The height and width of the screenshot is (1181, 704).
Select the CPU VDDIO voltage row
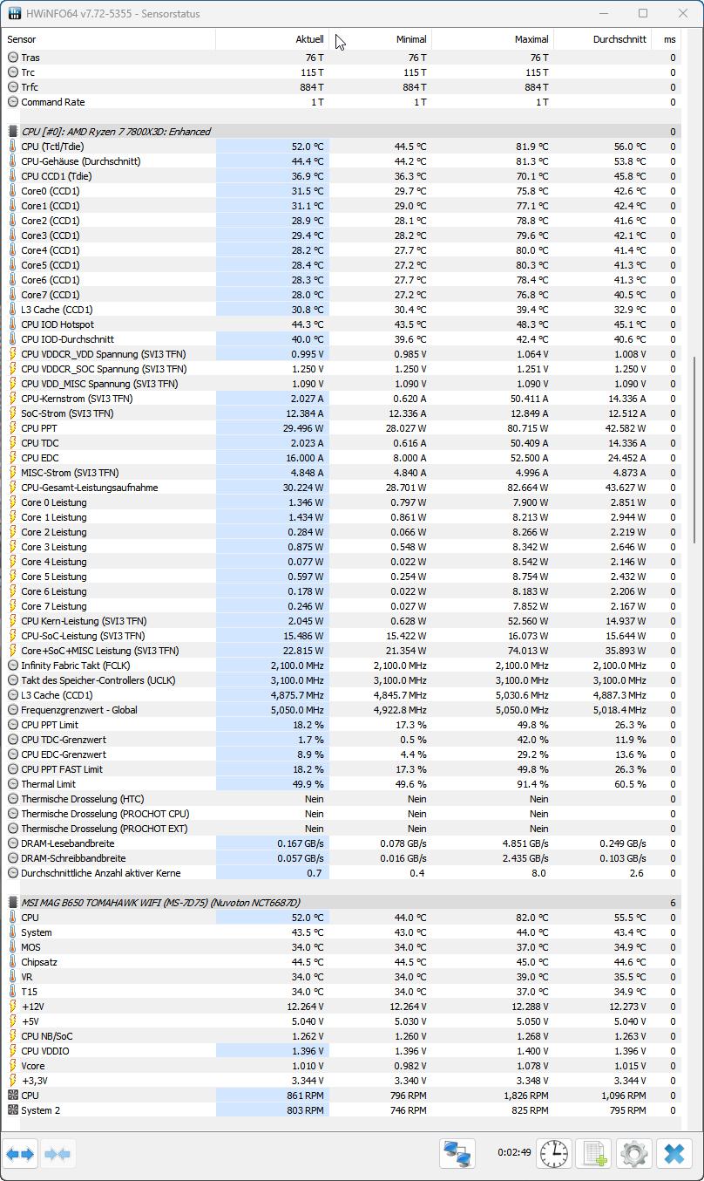point(342,1051)
